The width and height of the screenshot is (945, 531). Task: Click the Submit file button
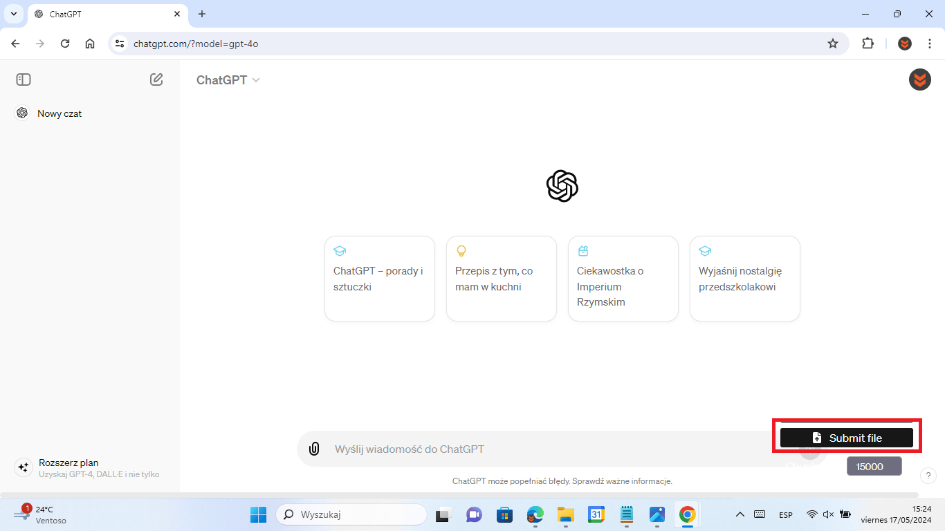pyautogui.click(x=847, y=438)
